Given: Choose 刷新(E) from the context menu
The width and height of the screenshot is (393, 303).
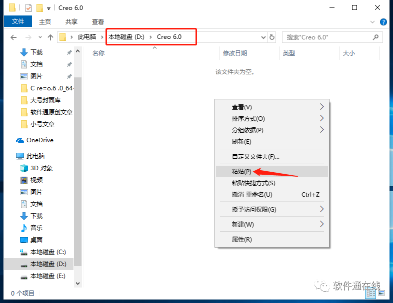Looking at the screenshot, I should click(272, 142).
